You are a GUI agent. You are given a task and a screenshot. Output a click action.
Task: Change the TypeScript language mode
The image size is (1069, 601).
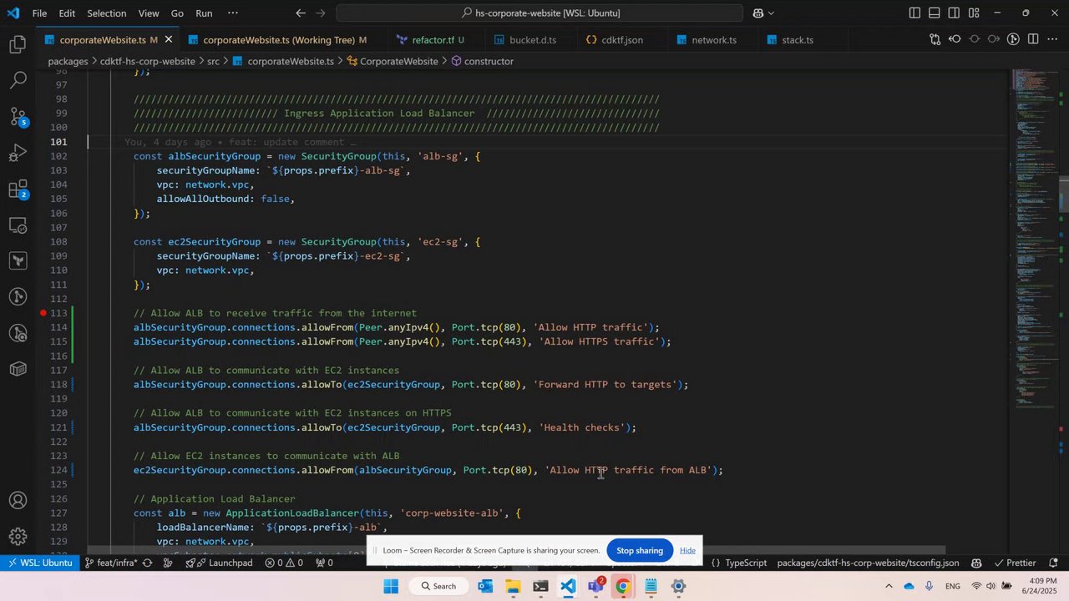point(746,563)
